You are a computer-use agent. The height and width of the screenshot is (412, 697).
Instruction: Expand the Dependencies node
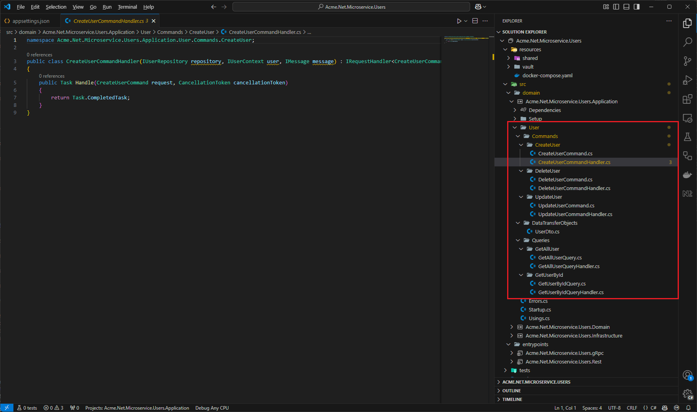pyautogui.click(x=515, y=110)
